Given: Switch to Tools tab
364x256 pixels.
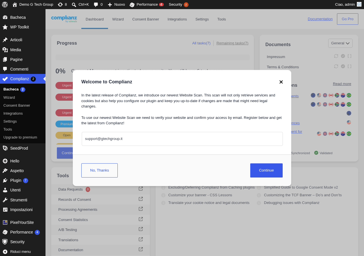Looking at the screenshot, I should [x=222, y=19].
